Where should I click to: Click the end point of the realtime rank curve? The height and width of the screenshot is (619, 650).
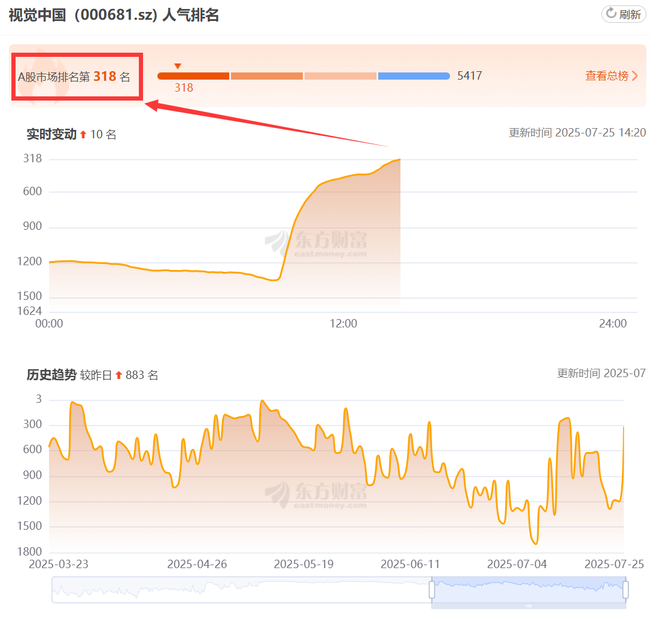click(400, 159)
